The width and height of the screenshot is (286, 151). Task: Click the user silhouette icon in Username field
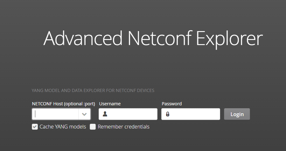tap(105, 114)
